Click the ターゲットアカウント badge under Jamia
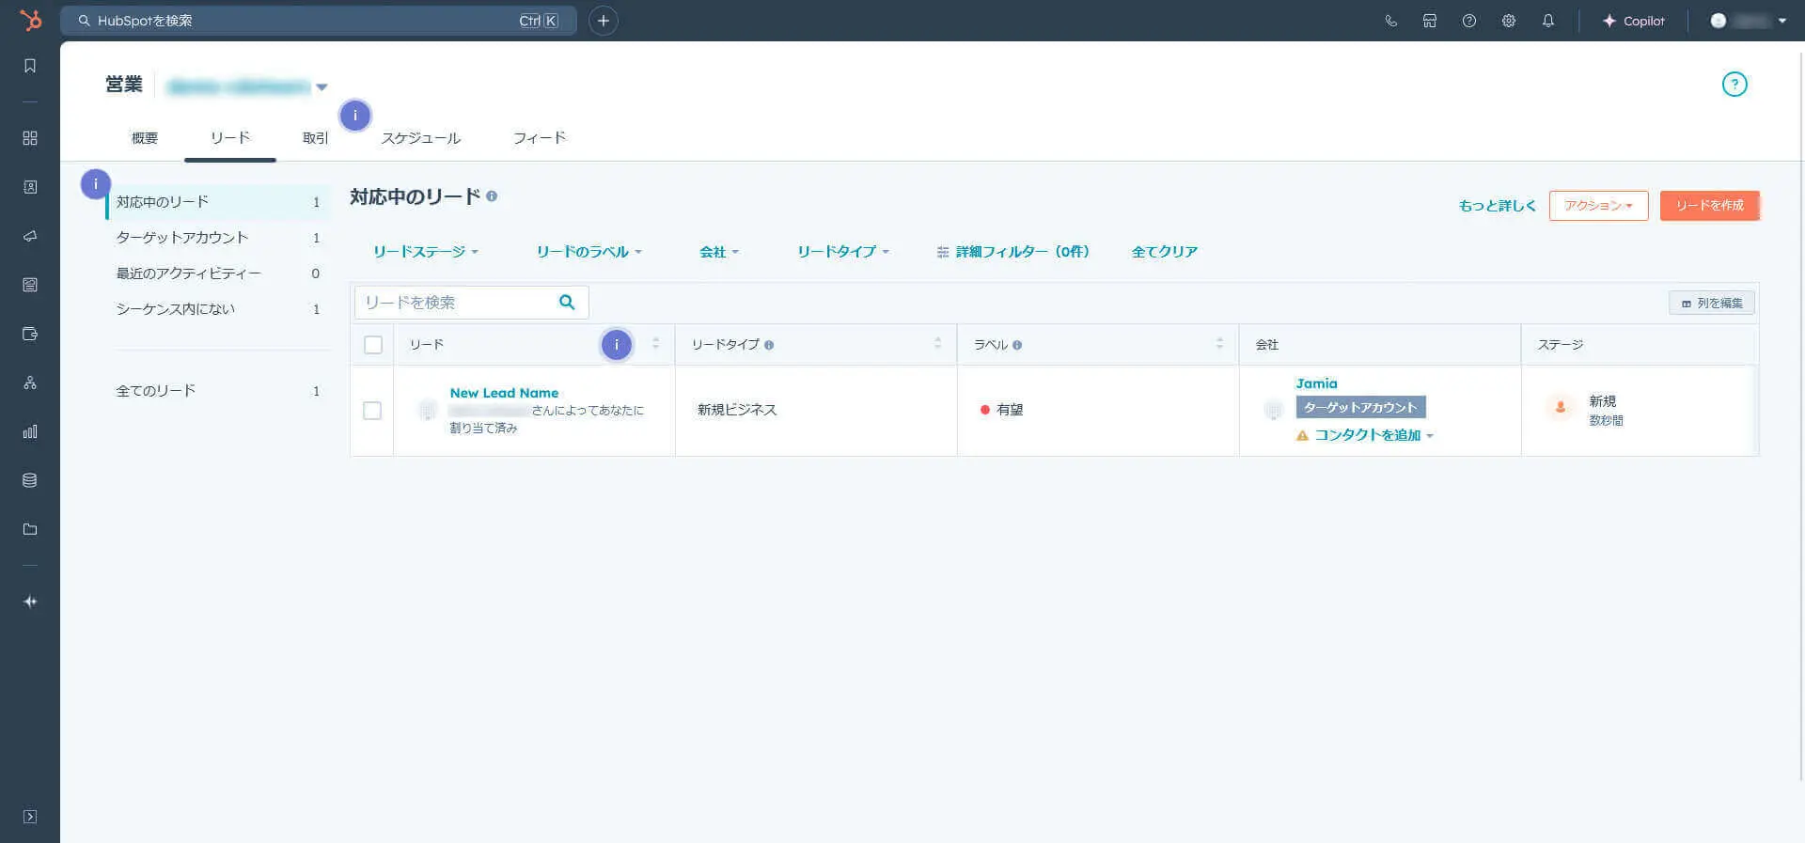This screenshot has width=1805, height=843. (x=1360, y=407)
